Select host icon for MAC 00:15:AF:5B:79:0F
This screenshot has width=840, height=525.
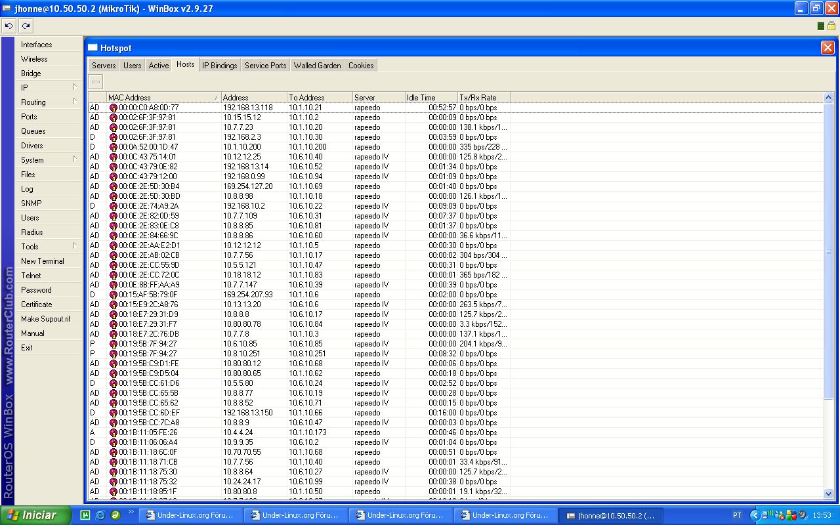pos(114,295)
